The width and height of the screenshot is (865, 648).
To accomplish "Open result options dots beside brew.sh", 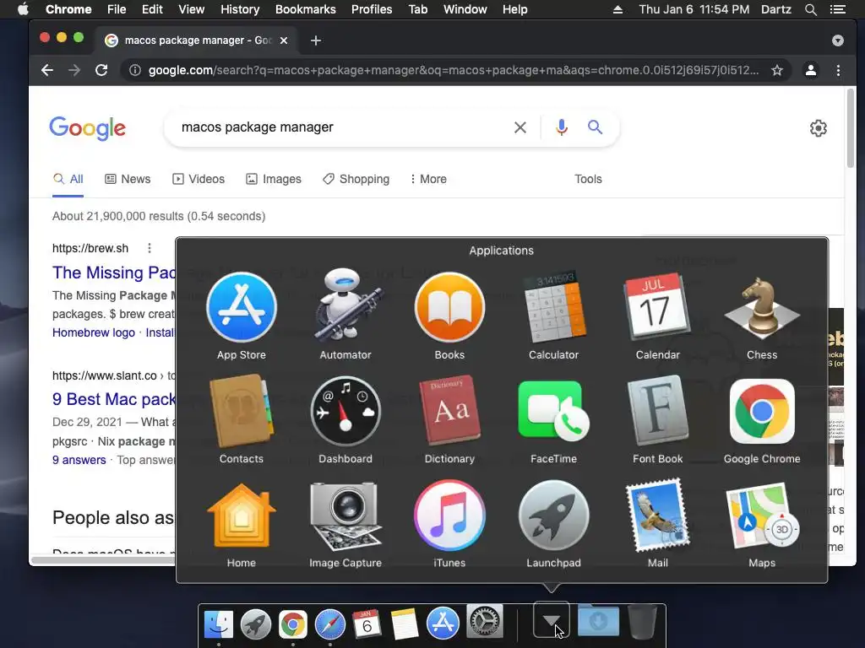I will coord(149,248).
